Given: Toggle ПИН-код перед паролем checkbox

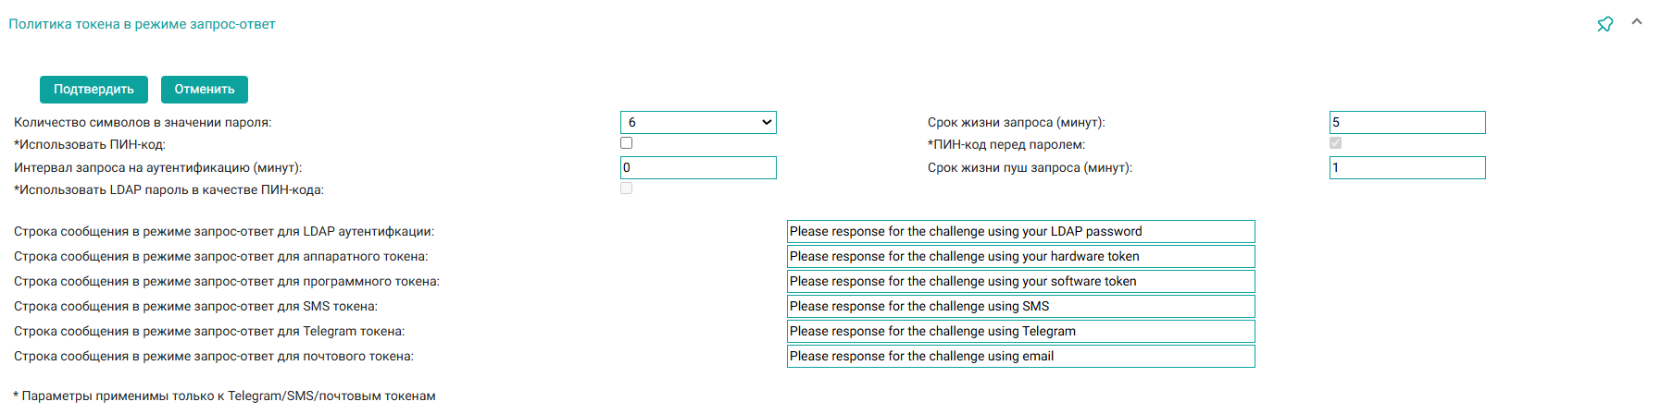Looking at the screenshot, I should coord(1335,143).
